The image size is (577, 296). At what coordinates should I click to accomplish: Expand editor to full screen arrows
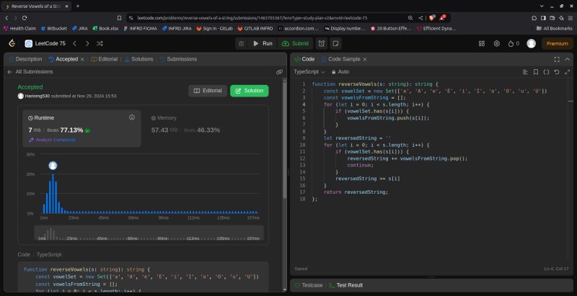tap(567, 72)
